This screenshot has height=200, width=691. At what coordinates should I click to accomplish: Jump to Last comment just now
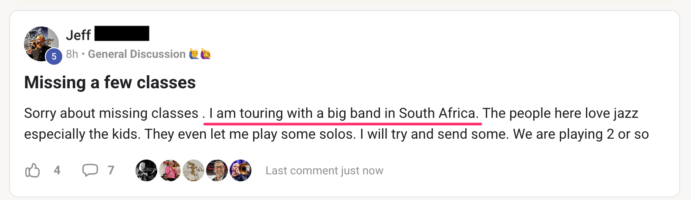pyautogui.click(x=325, y=171)
